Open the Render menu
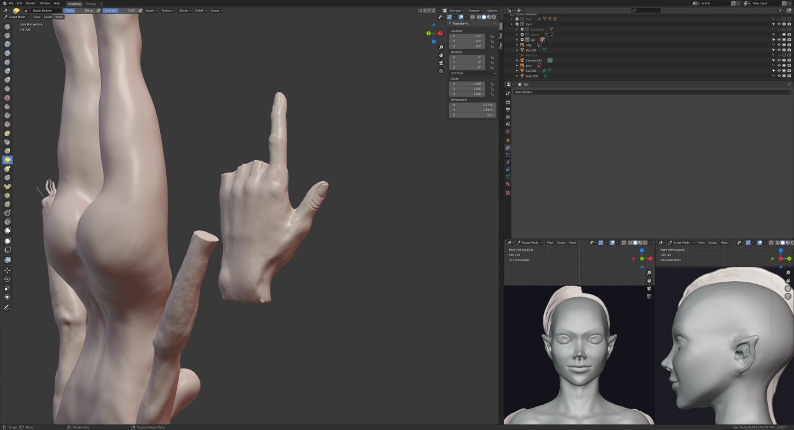794x430 pixels. (x=30, y=3)
